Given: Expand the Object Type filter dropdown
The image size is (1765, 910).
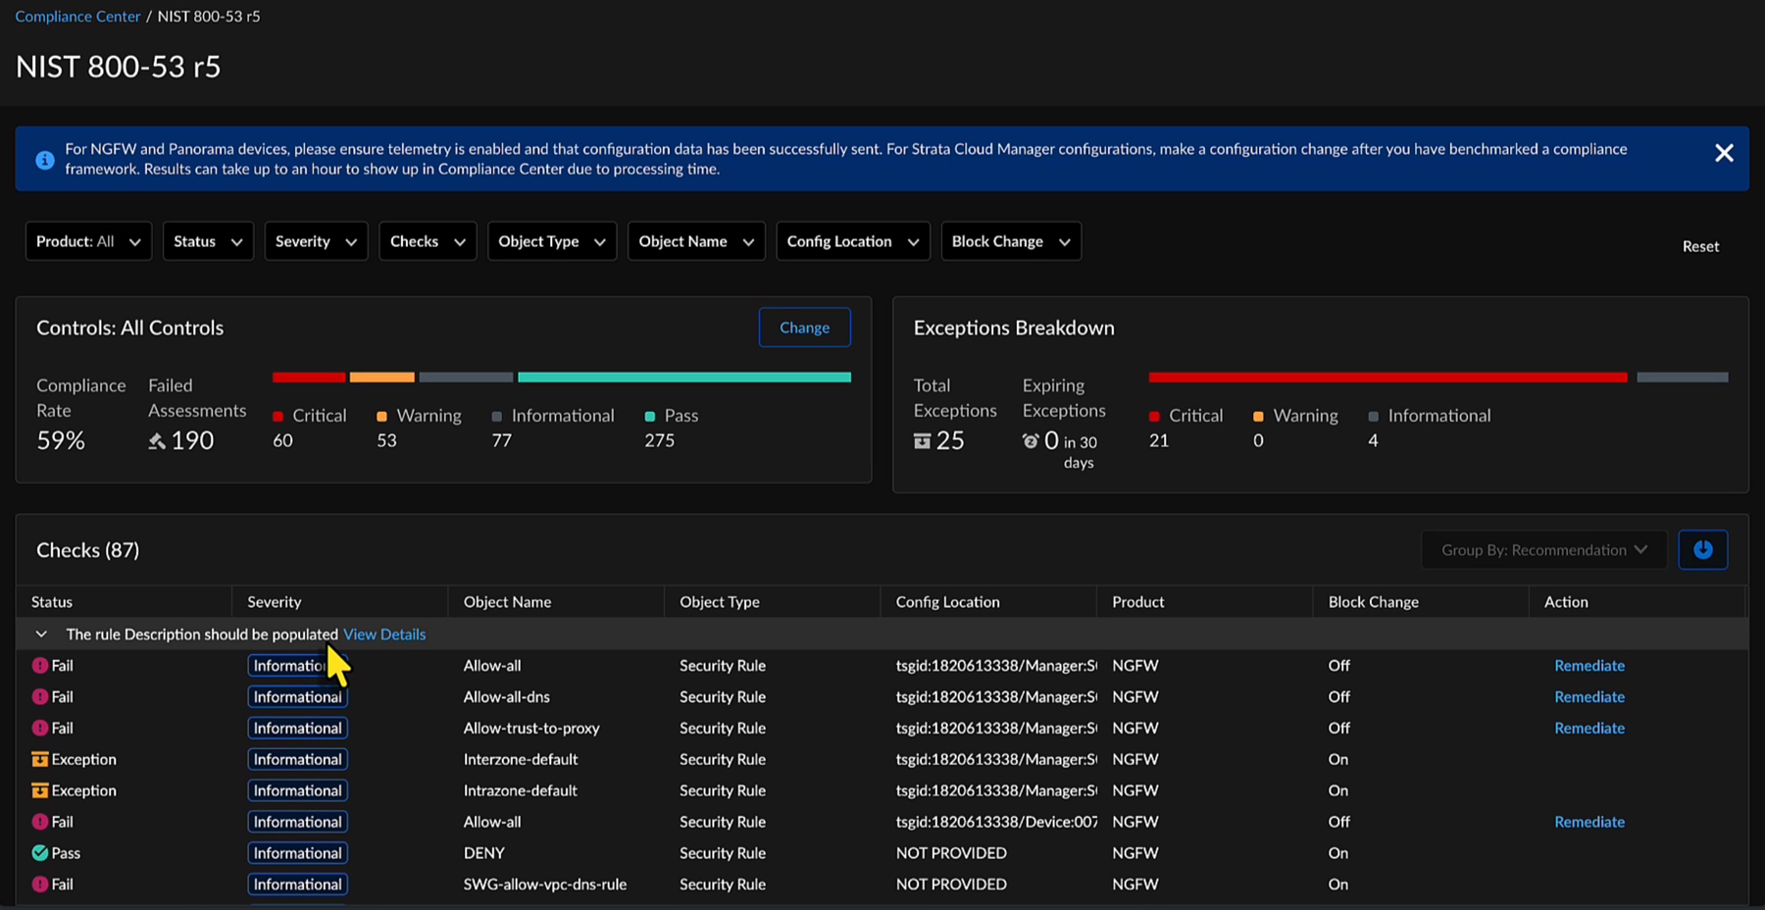Looking at the screenshot, I should tap(551, 241).
